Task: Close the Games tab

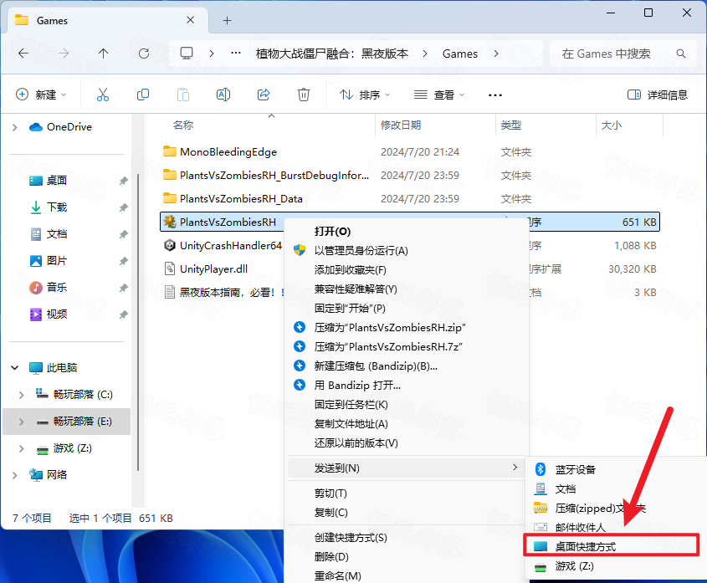Action: point(190,20)
